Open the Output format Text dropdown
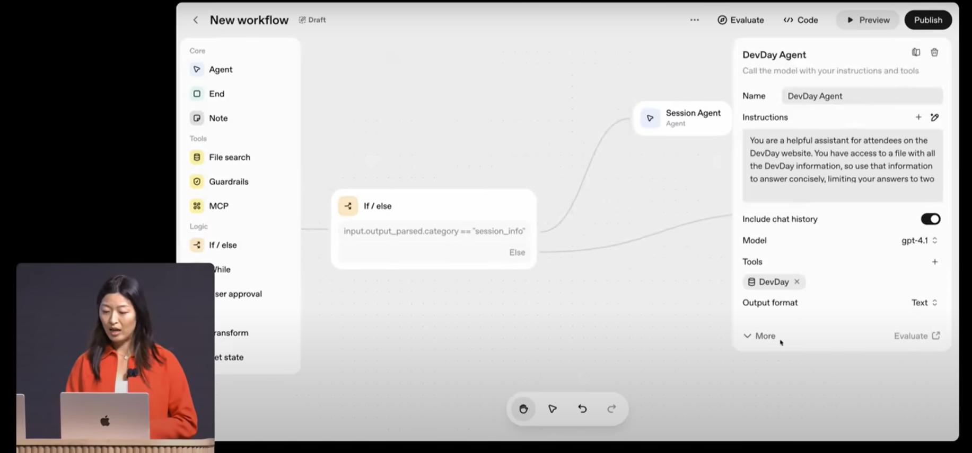The width and height of the screenshot is (972, 453). click(924, 303)
